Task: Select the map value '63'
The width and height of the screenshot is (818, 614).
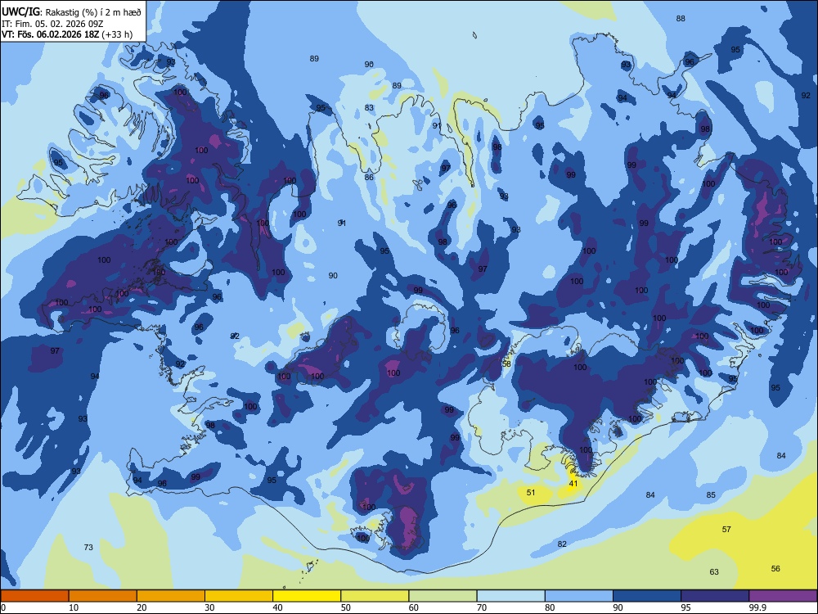Action: tap(714, 571)
